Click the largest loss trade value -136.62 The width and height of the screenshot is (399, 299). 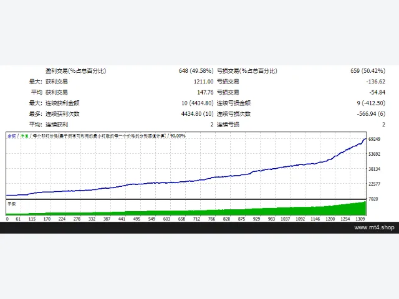[375, 82]
